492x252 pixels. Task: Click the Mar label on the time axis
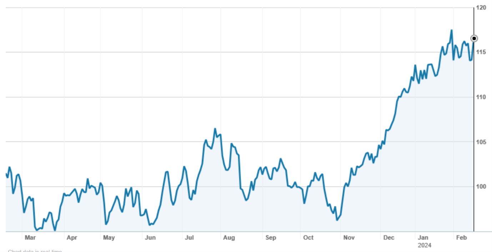pos(30,238)
